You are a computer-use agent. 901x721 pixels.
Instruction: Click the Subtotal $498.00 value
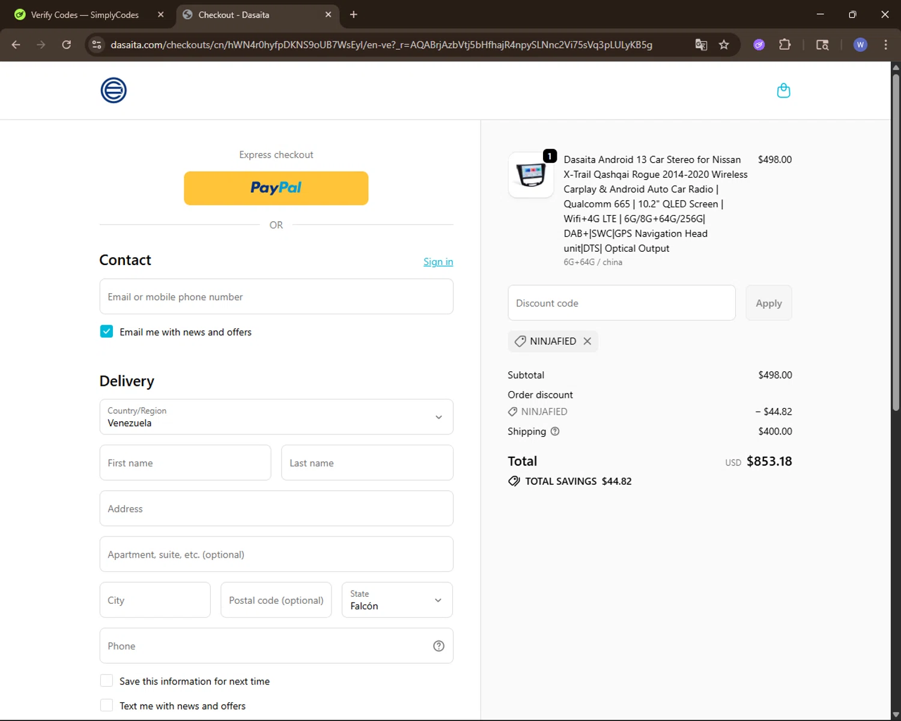pos(775,375)
